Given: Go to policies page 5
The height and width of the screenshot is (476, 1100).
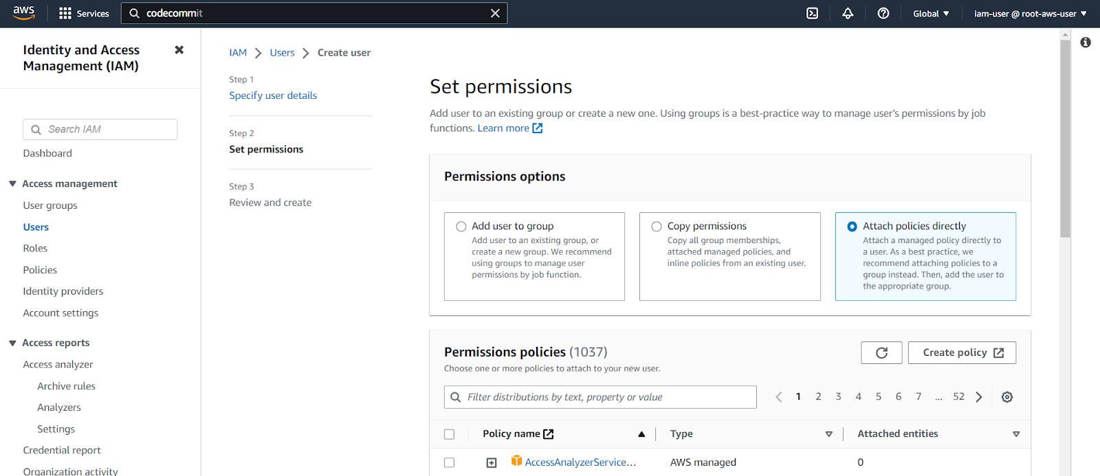Looking at the screenshot, I should tap(878, 397).
